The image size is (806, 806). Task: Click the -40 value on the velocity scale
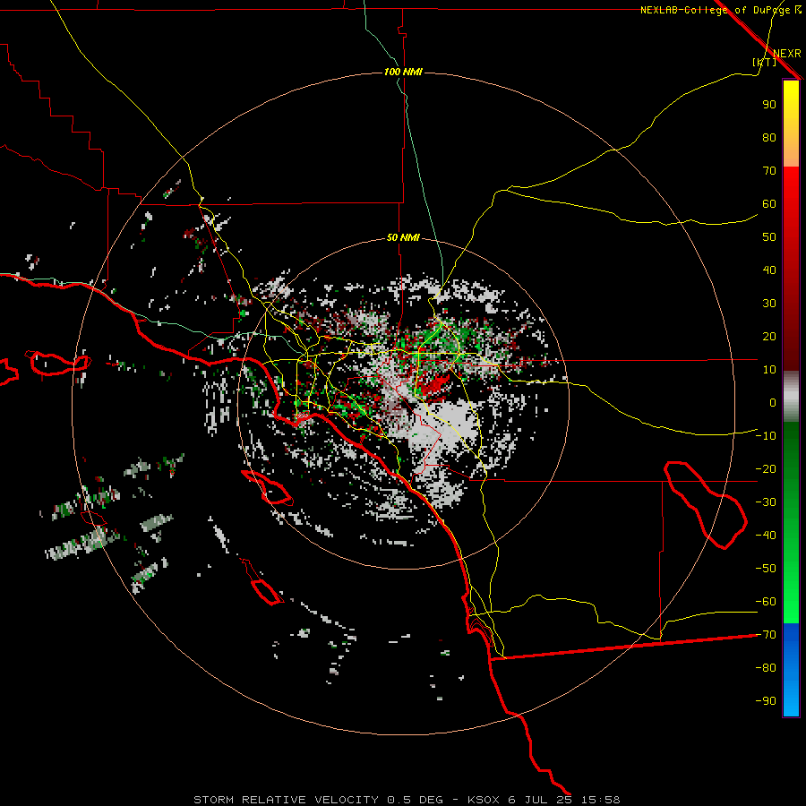(x=766, y=536)
